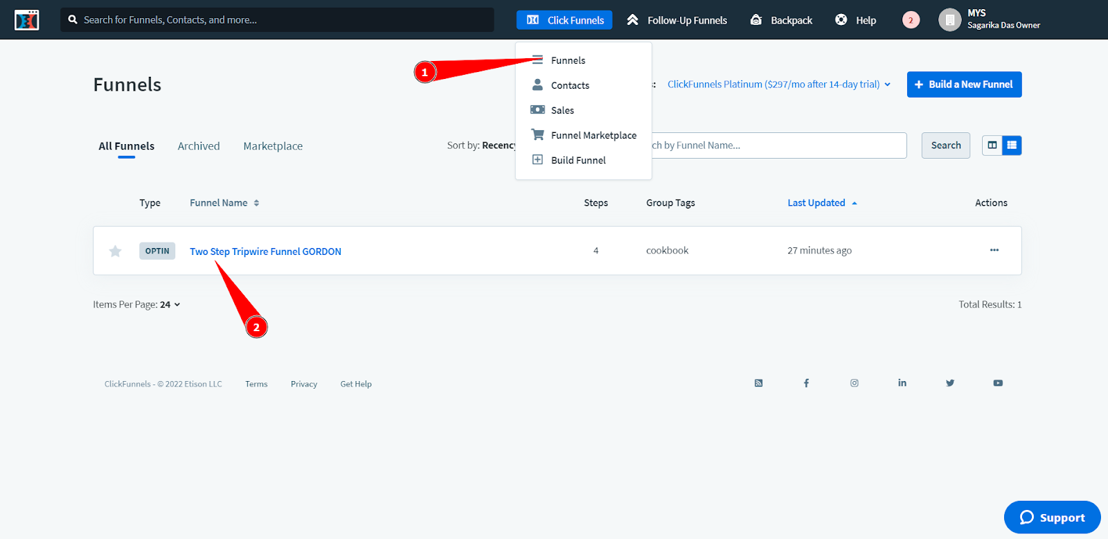Open Two Step Tripwire Funnel GORDON link
1108x539 pixels.
265,251
